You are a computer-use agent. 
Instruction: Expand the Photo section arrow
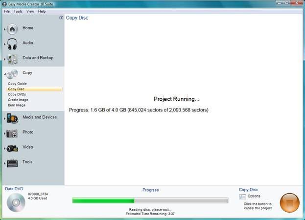click(5, 133)
